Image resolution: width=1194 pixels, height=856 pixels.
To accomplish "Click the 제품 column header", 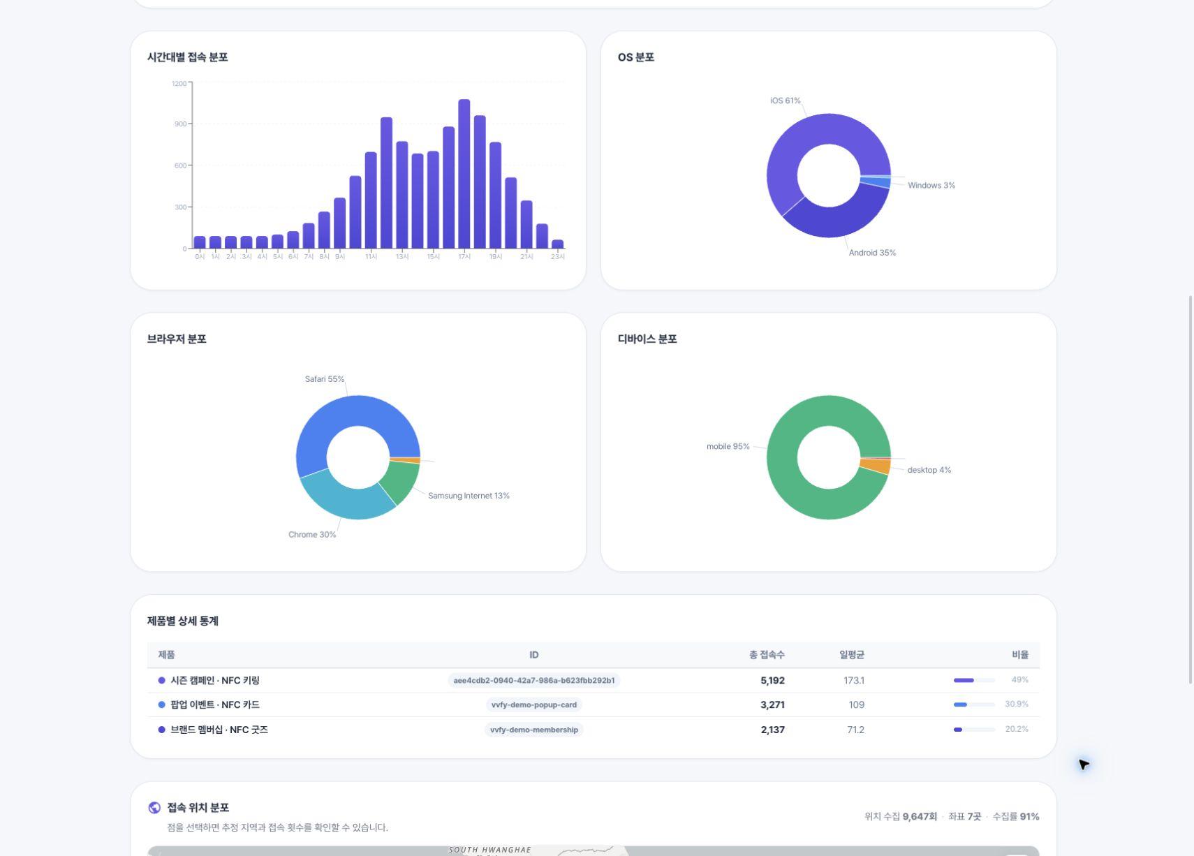I will point(166,655).
